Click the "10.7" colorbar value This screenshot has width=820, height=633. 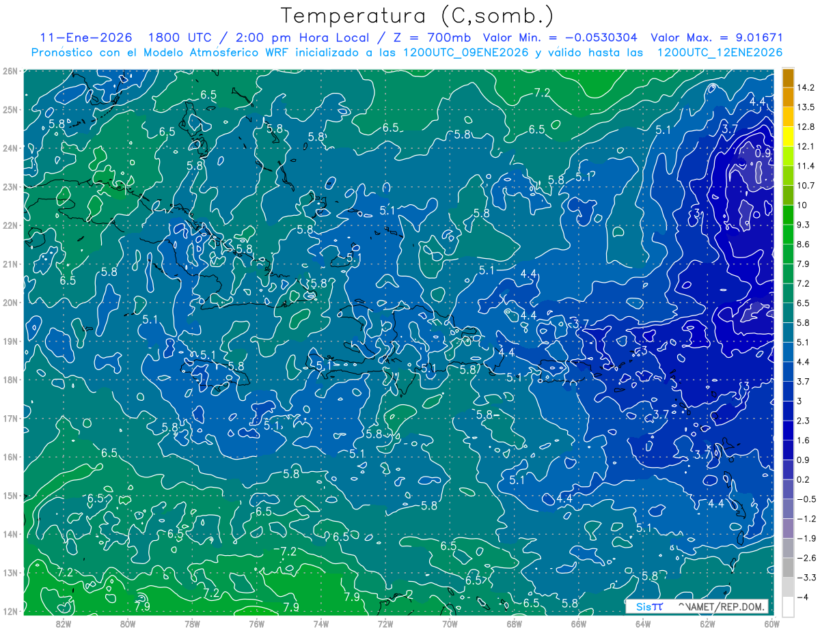pos(806,186)
